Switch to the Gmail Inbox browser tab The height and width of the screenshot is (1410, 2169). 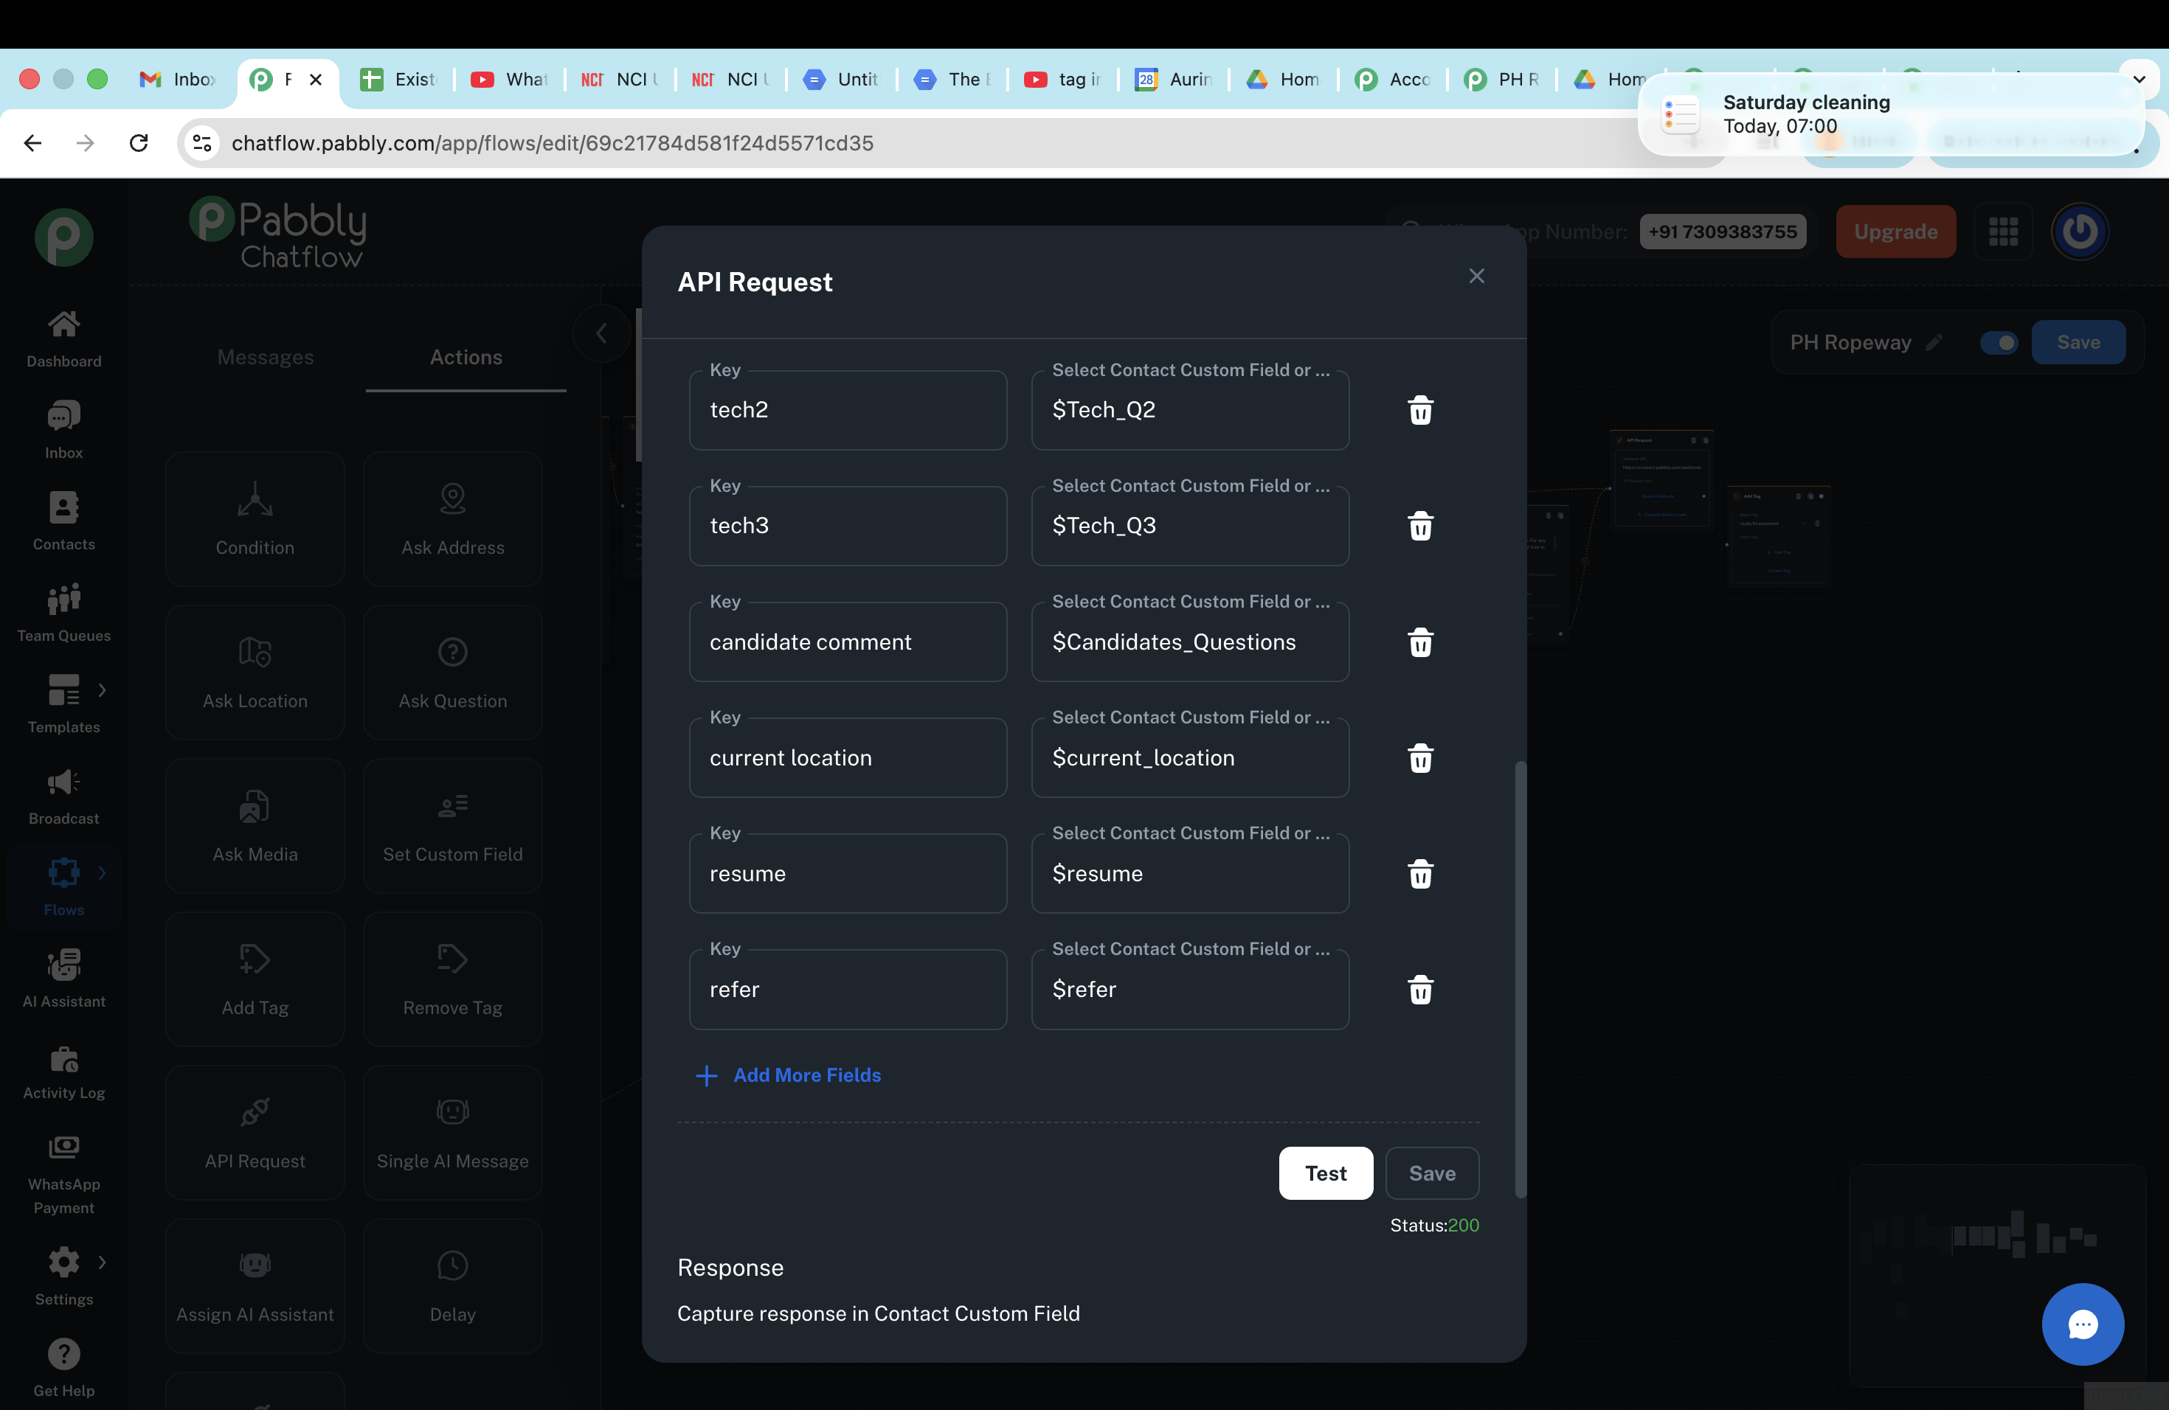[x=179, y=79]
